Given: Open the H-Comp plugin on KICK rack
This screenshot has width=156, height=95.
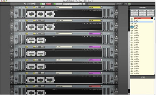Looking at the screenshot, I should point(50,14).
